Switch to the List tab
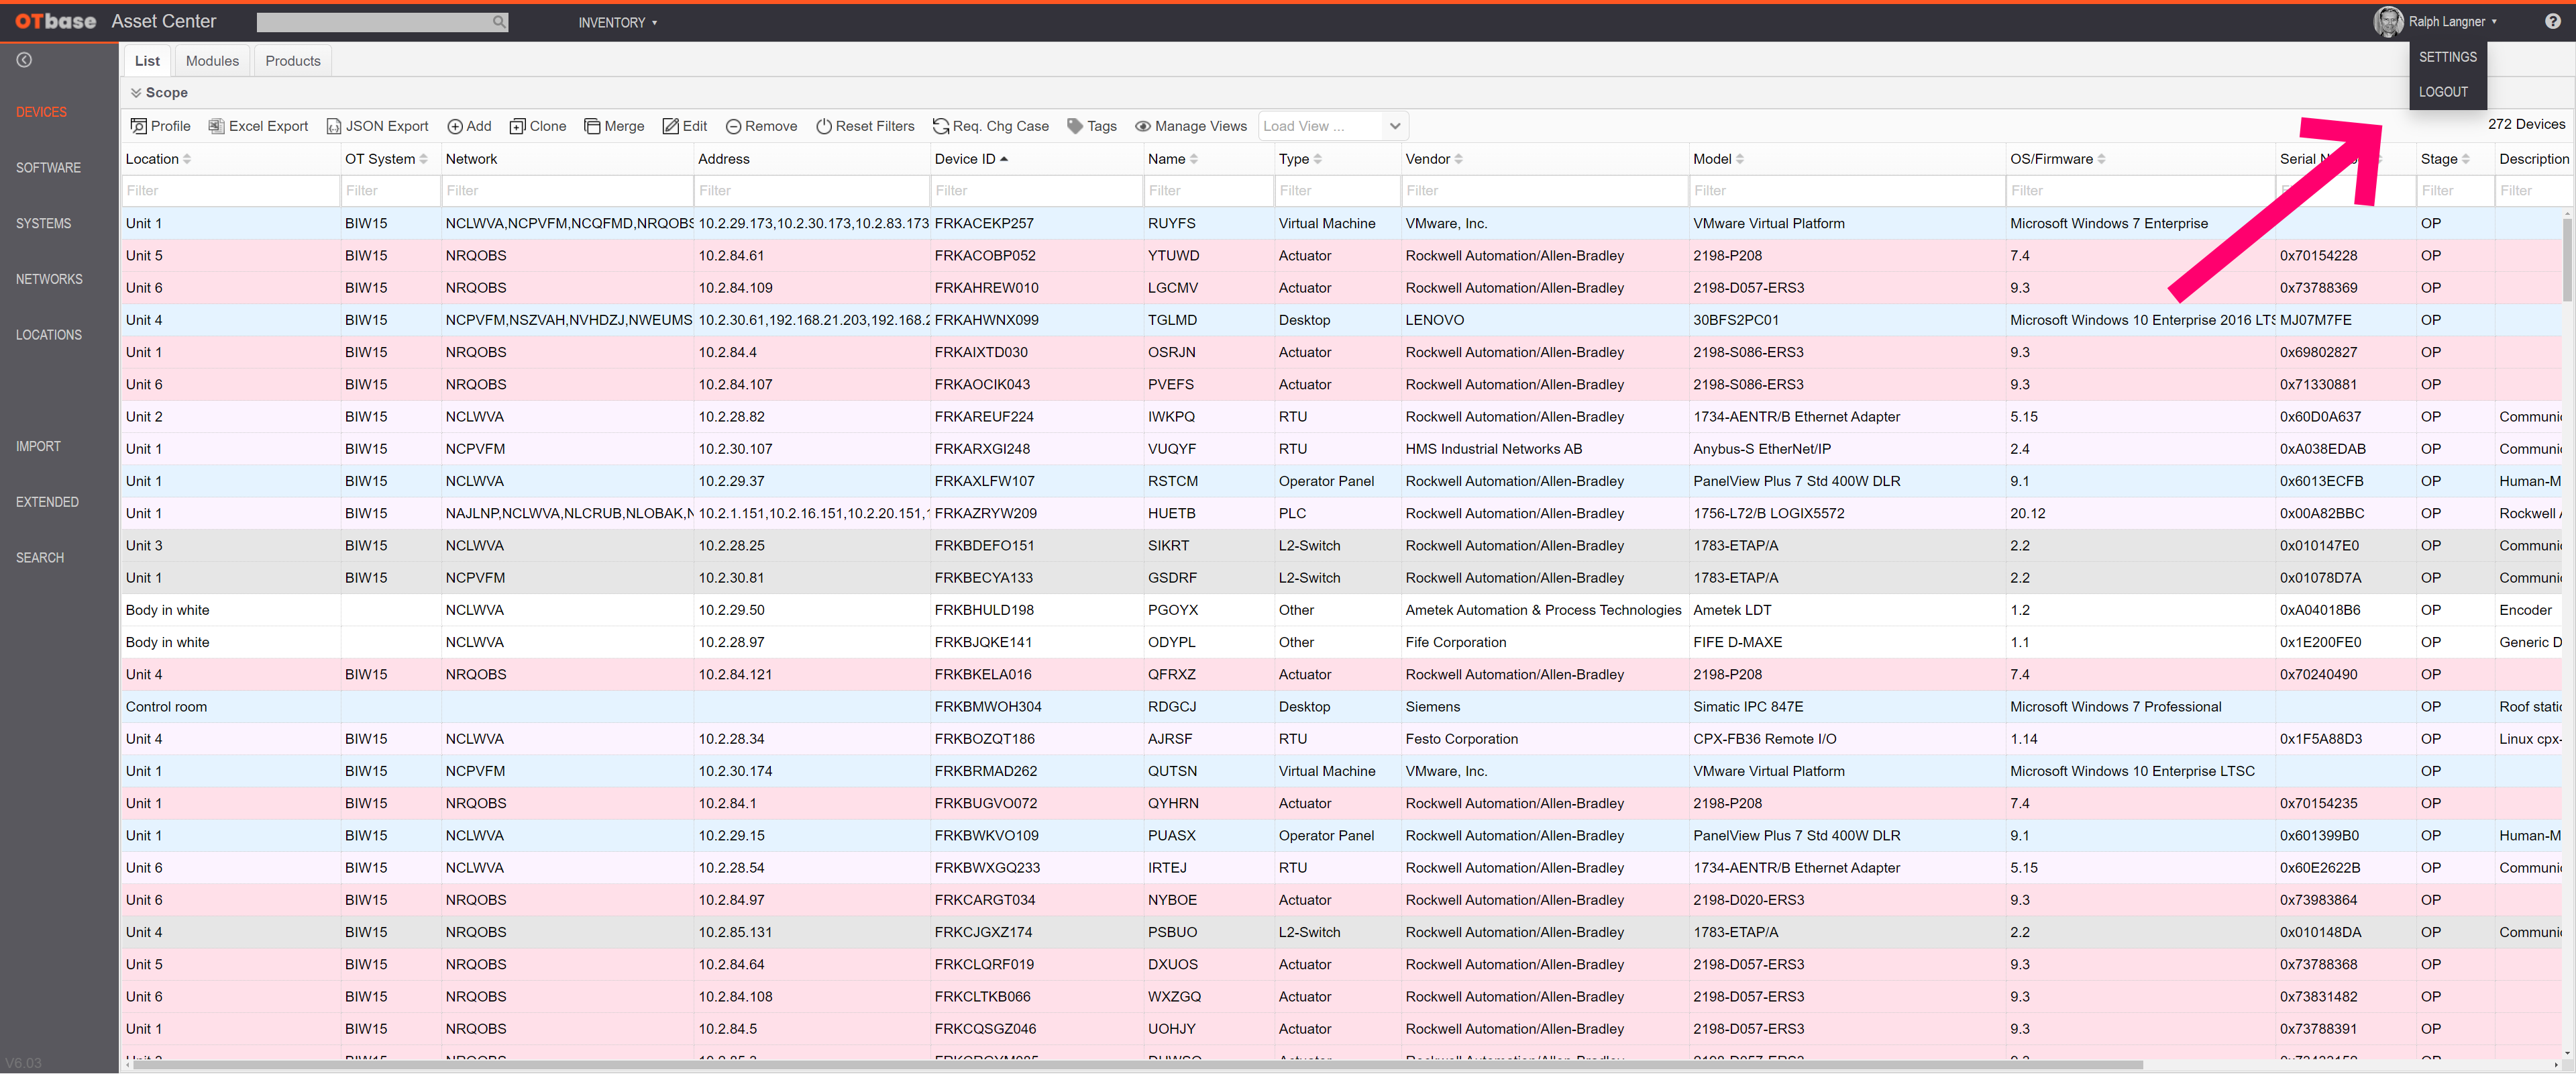2576x1074 pixels. [147, 61]
